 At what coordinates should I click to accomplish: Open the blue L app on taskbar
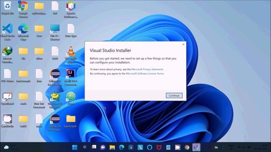pos(140,147)
